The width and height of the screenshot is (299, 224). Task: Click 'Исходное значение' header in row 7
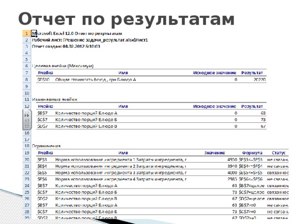(214, 73)
